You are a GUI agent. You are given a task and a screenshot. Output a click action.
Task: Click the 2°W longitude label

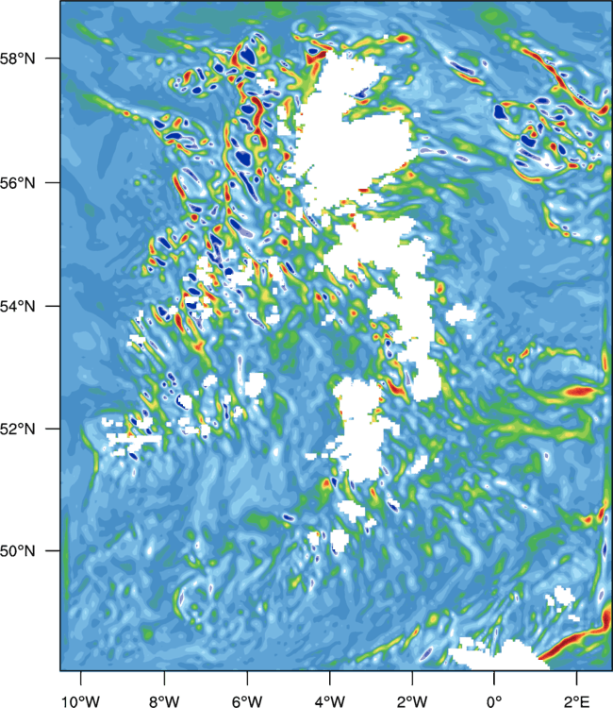click(x=412, y=701)
